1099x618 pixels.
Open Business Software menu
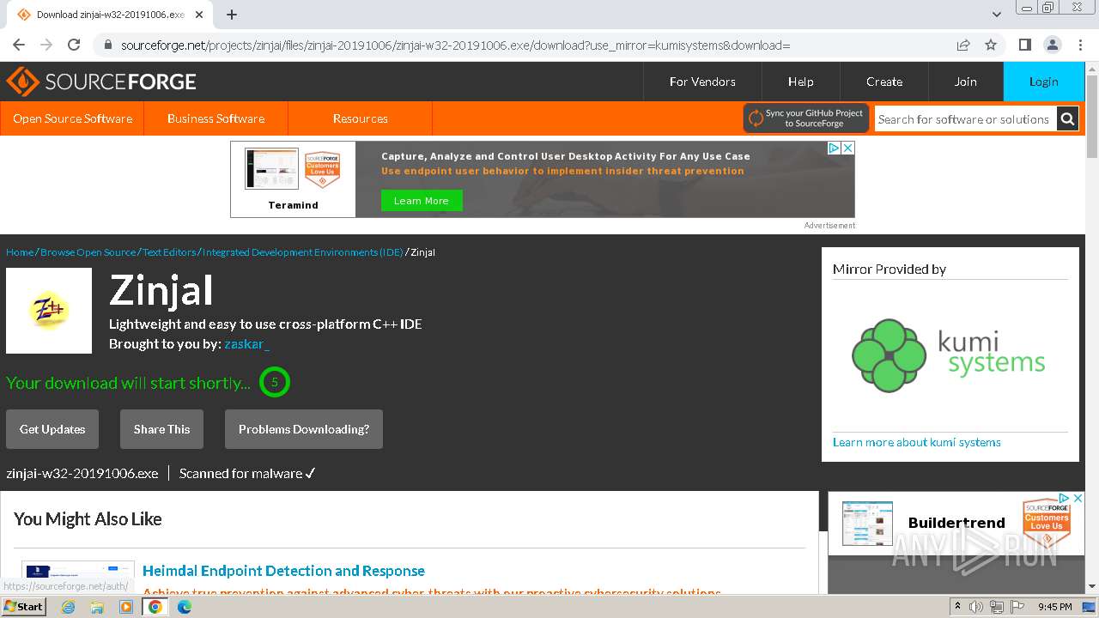[x=216, y=118]
